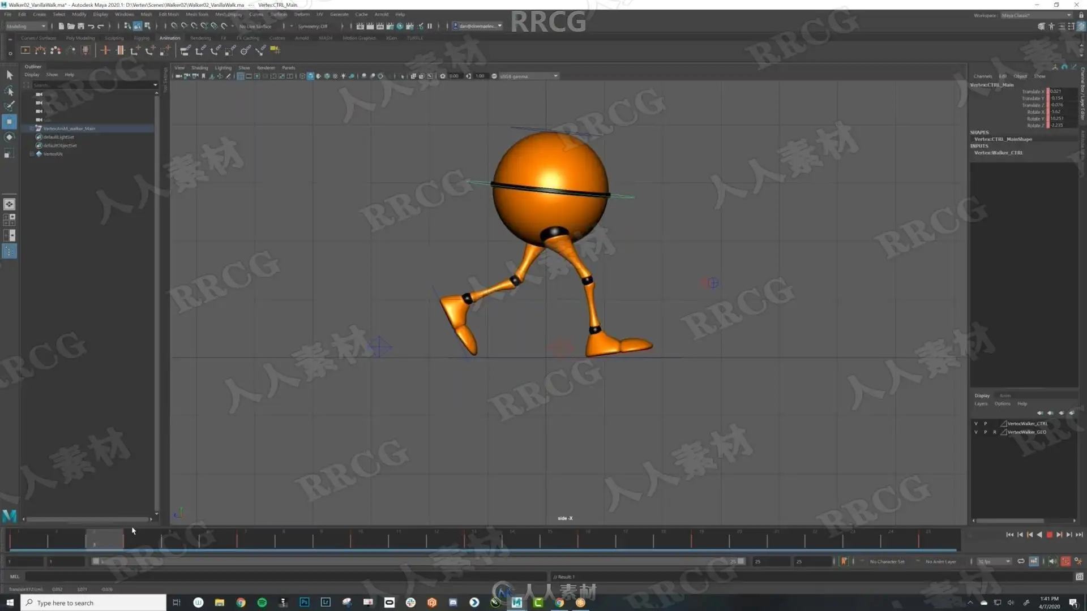Open the Modeling menu set dropdown
Screen dimensions: 1087x611
(x=26, y=26)
